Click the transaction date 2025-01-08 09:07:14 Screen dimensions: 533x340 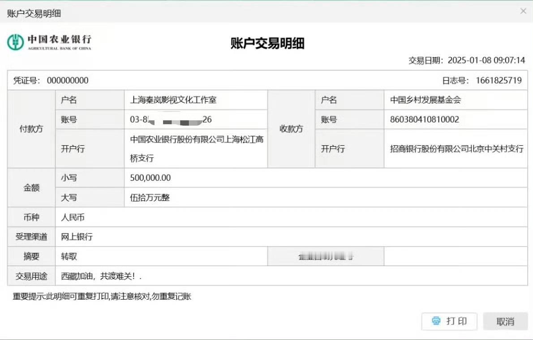pyautogui.click(x=486, y=60)
